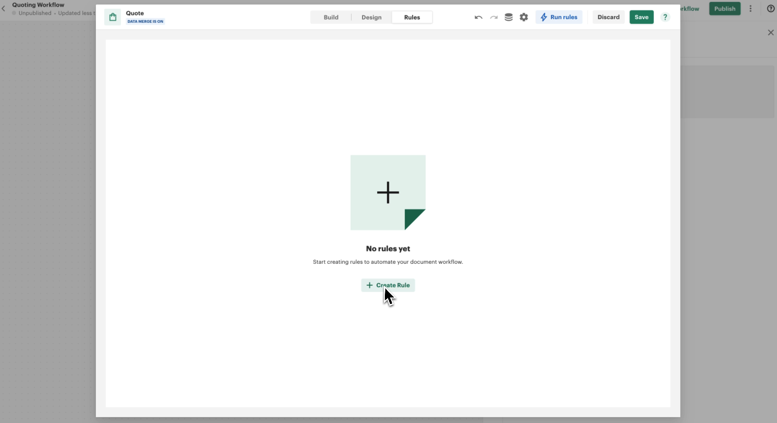Viewport: 777px width, 423px height.
Task: Select the Rules tab
Action: pos(412,17)
